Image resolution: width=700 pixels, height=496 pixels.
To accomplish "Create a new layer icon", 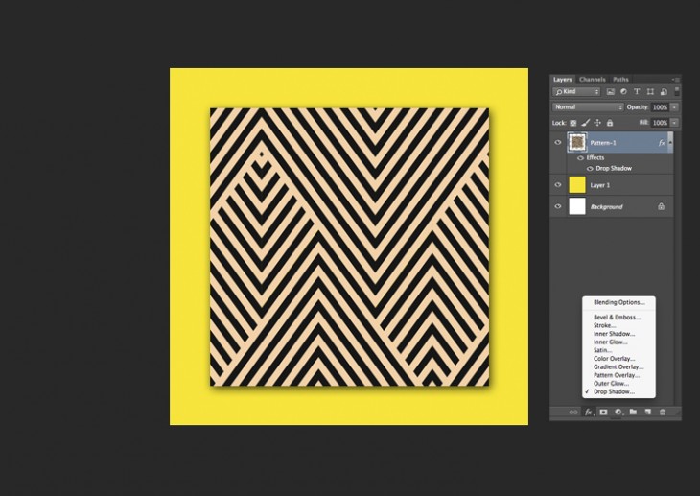I will [x=648, y=412].
